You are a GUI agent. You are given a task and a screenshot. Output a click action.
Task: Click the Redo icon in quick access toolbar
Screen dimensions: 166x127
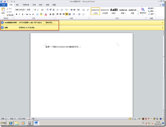12,1
